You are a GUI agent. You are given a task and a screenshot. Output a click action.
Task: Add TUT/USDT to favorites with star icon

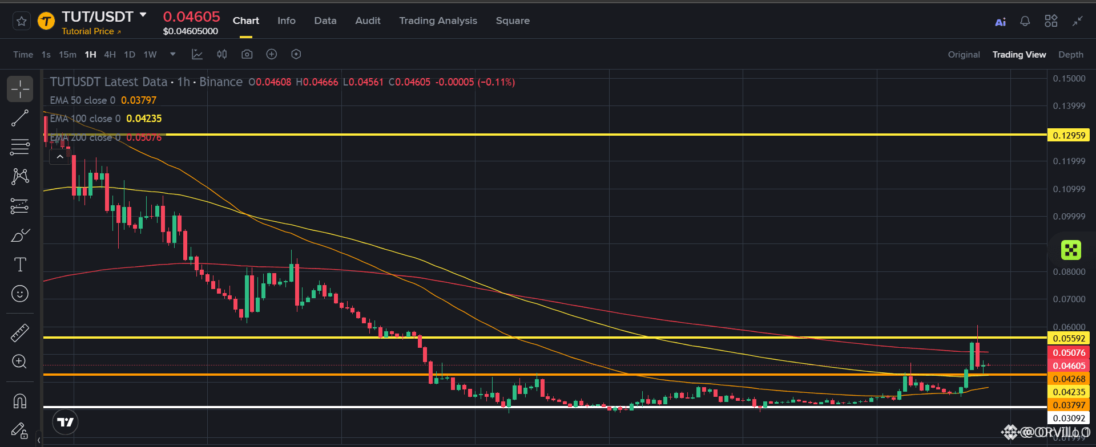[22, 21]
